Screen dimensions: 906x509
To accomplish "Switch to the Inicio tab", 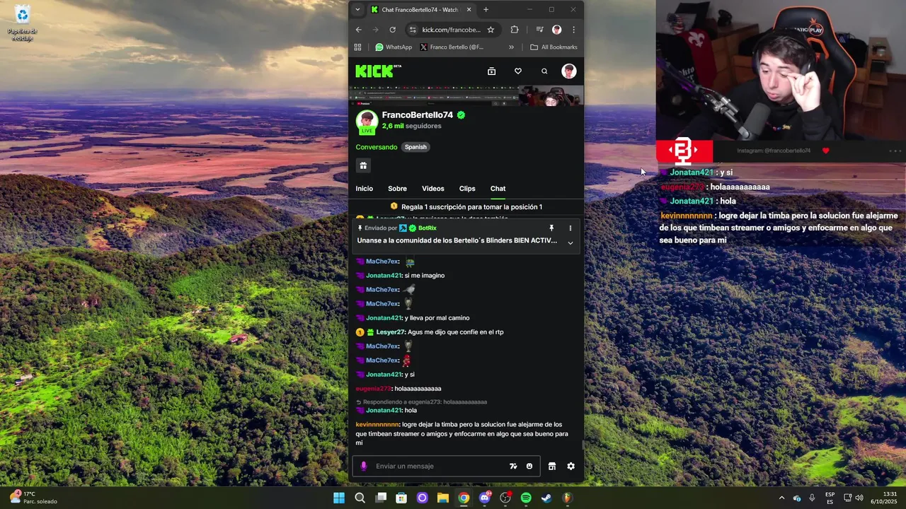I will click(x=364, y=189).
